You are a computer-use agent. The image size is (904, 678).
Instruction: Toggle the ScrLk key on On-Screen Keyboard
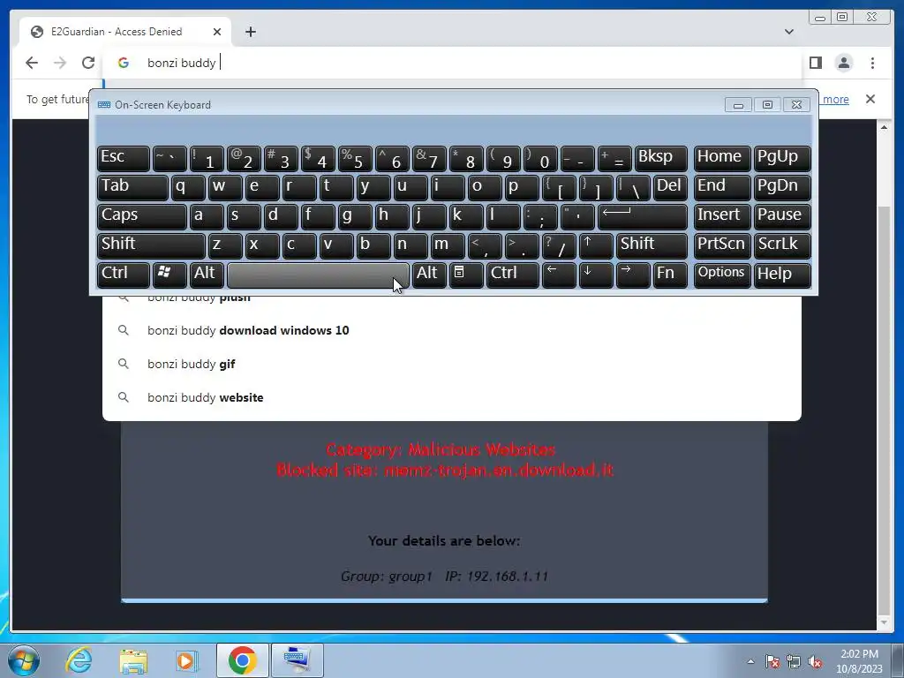pos(782,245)
